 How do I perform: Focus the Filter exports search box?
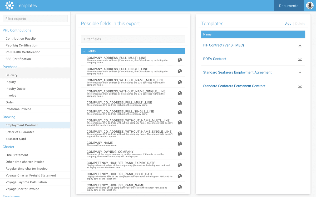tap(35, 19)
